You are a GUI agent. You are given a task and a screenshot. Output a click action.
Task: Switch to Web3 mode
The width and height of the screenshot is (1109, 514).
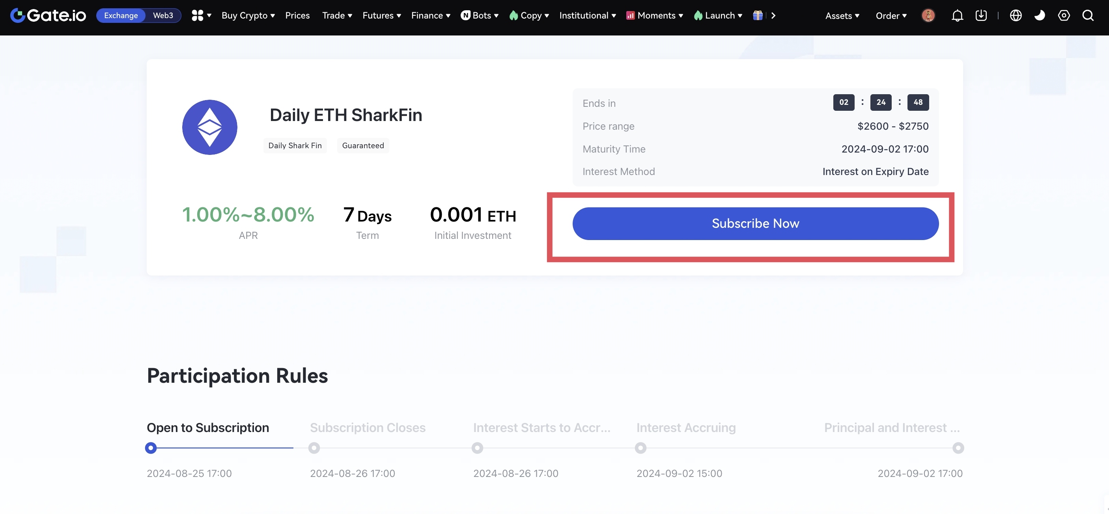[163, 15]
